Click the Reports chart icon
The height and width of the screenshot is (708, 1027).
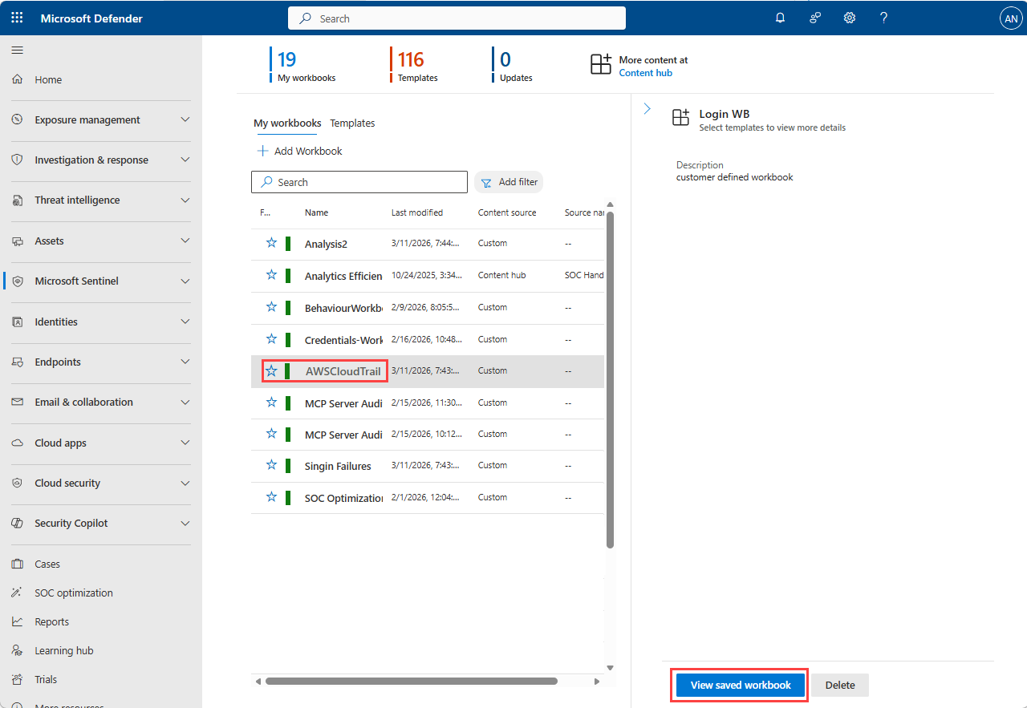click(x=17, y=621)
